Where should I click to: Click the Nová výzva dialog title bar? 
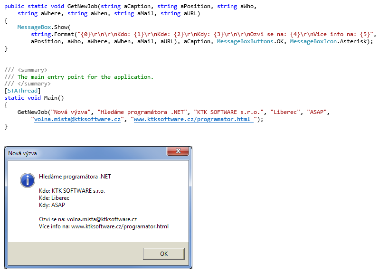click(85, 153)
